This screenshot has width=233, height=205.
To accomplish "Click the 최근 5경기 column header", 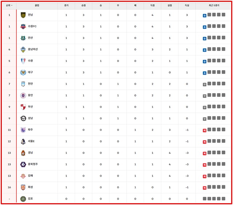I will pos(213,6).
